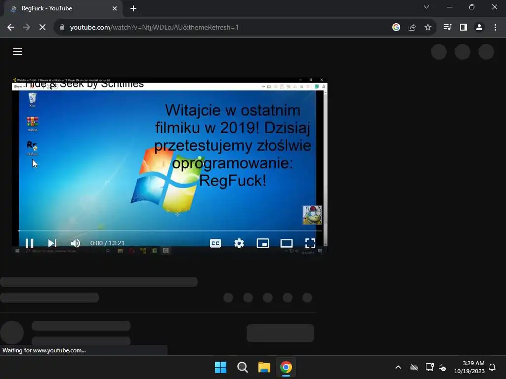Enter fullscreen mode

[310, 243]
